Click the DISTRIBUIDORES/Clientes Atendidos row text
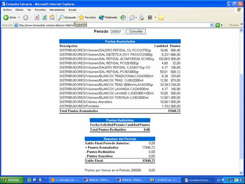The height and width of the screenshot is (184, 245). (86, 102)
